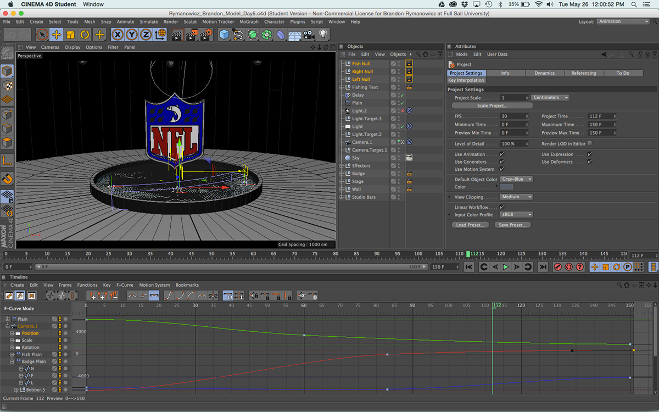Toggle Use Deformers checkbox
Screen dimensions: 659x412
(589, 162)
